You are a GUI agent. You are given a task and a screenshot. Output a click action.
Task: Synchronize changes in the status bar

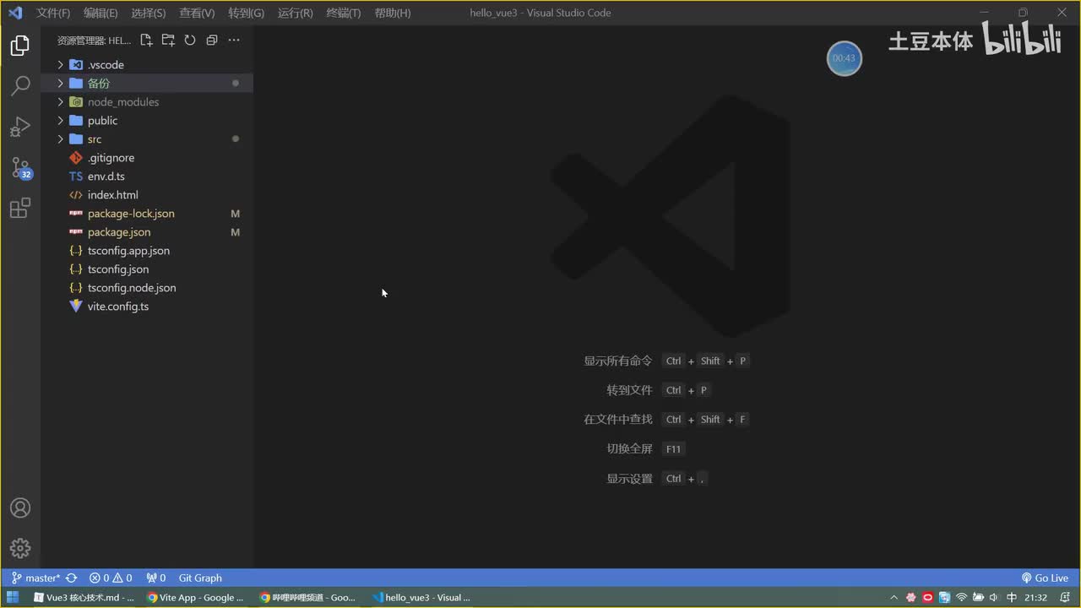(72, 578)
